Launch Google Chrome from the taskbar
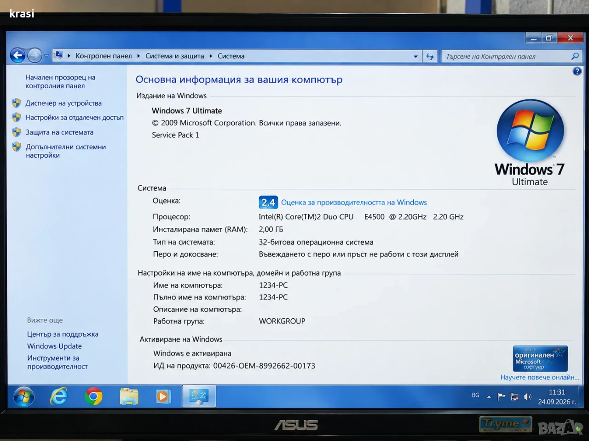The image size is (589, 441). [x=93, y=396]
